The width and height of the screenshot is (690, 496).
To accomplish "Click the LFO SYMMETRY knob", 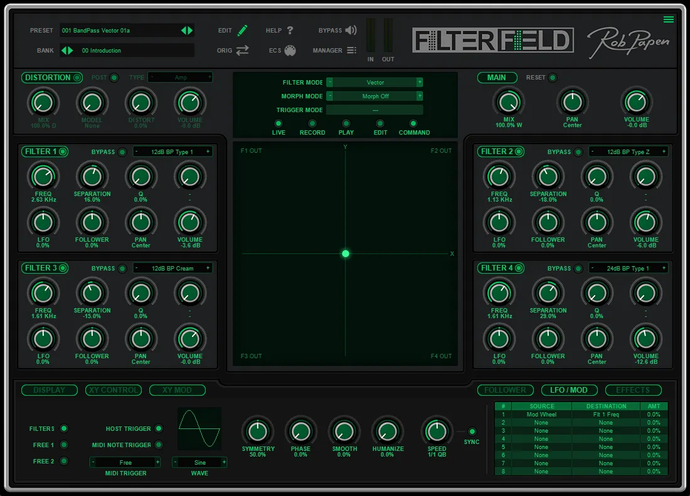I will coord(258,431).
